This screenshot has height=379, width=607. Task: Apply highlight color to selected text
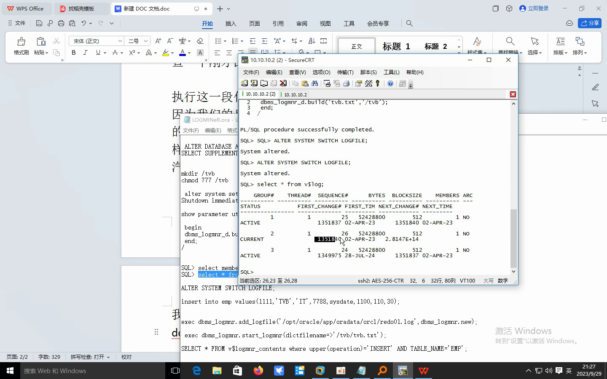[166, 53]
